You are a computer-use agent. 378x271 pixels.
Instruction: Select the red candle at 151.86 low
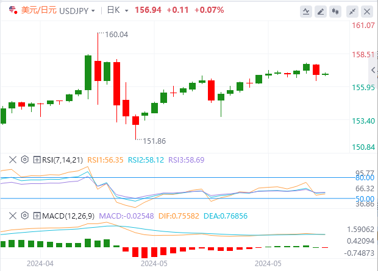tap(135, 121)
